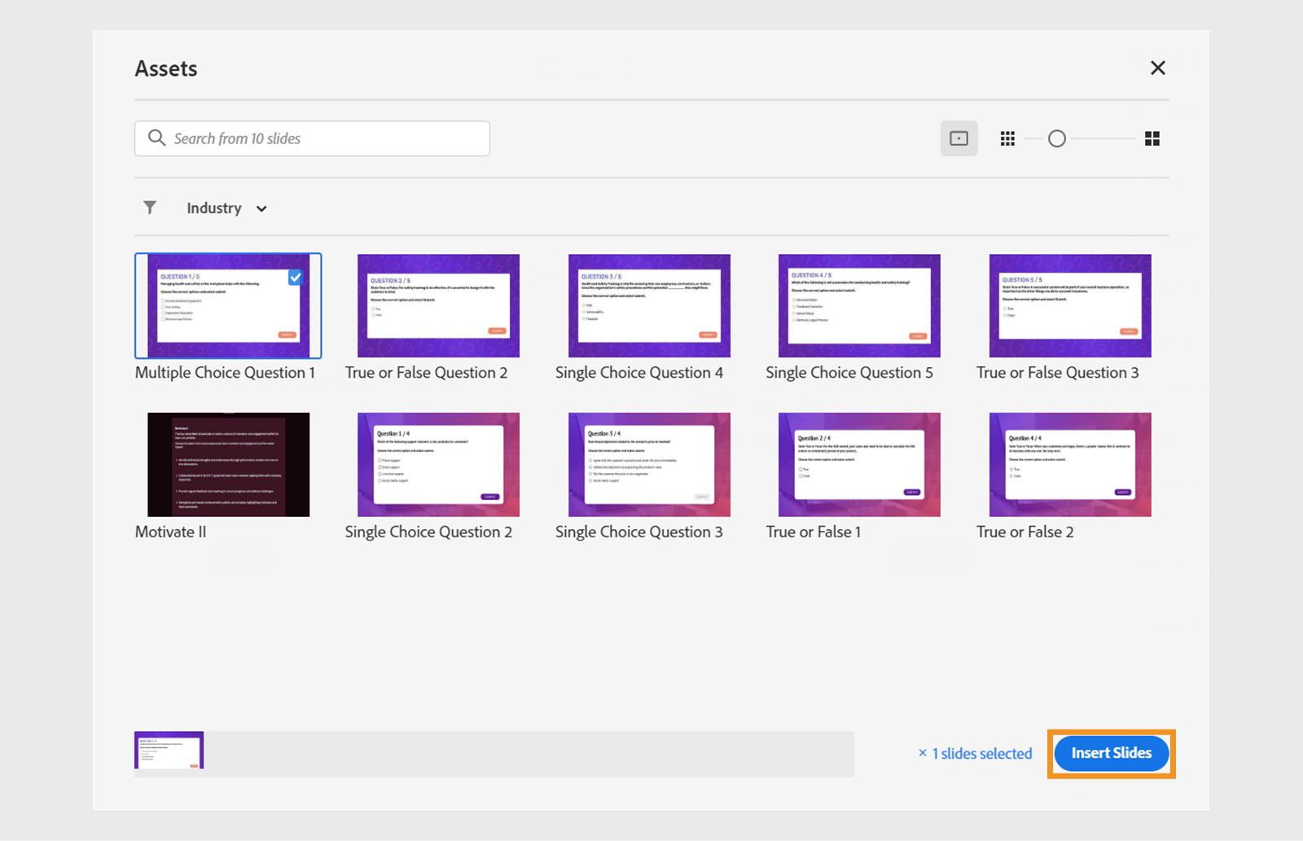Screen dimensions: 1303x841
Task: Click the selected slide preview in the bottom strip
Action: point(169,750)
